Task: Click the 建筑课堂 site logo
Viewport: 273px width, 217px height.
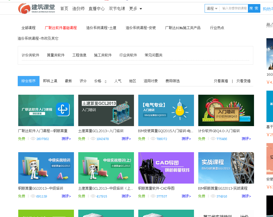Action: 36,8
